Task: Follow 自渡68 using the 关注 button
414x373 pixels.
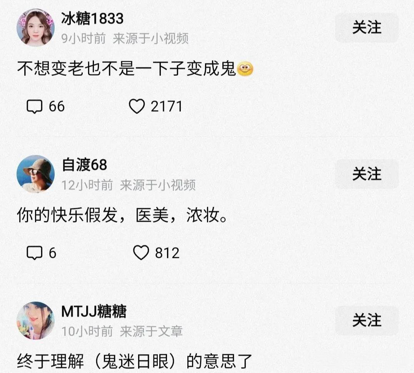Action: [x=367, y=174]
